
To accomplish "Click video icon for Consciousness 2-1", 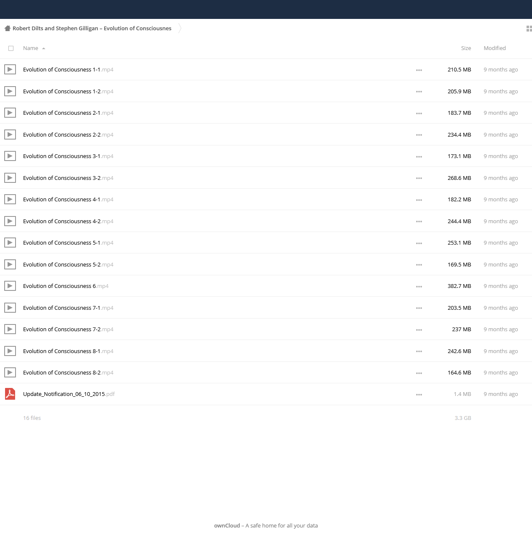I will pos(10,113).
